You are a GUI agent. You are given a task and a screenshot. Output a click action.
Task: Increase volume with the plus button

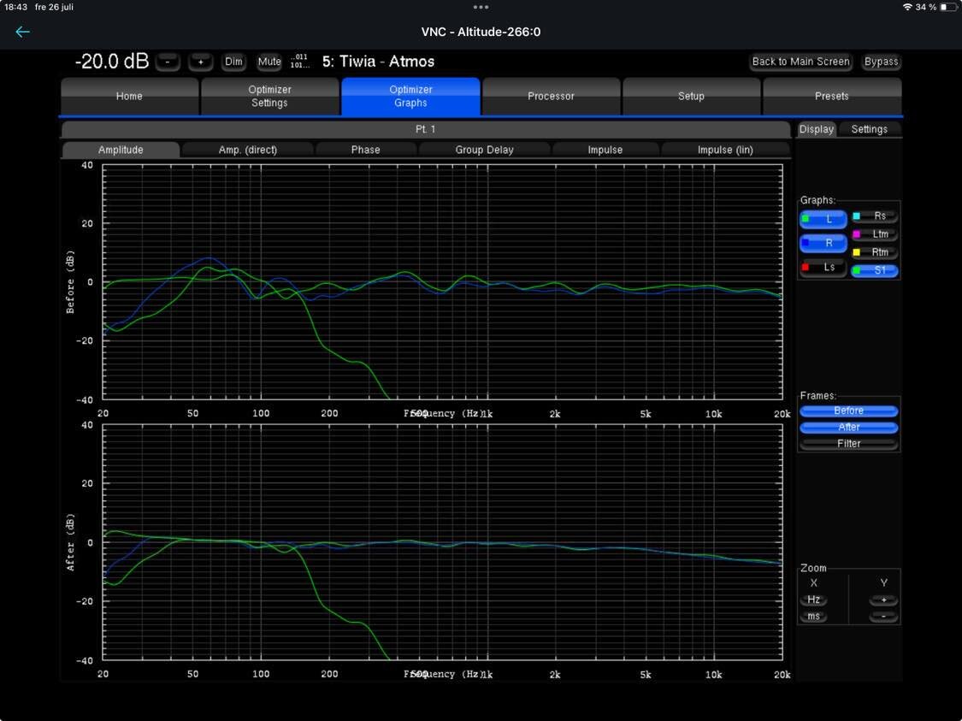pos(201,62)
